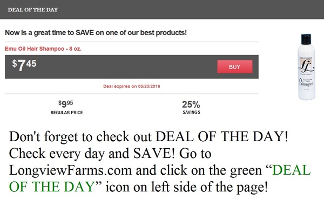This screenshot has height=207, width=324.
Task: Click the DEAL OF THE DAY header
Action: [33, 10]
